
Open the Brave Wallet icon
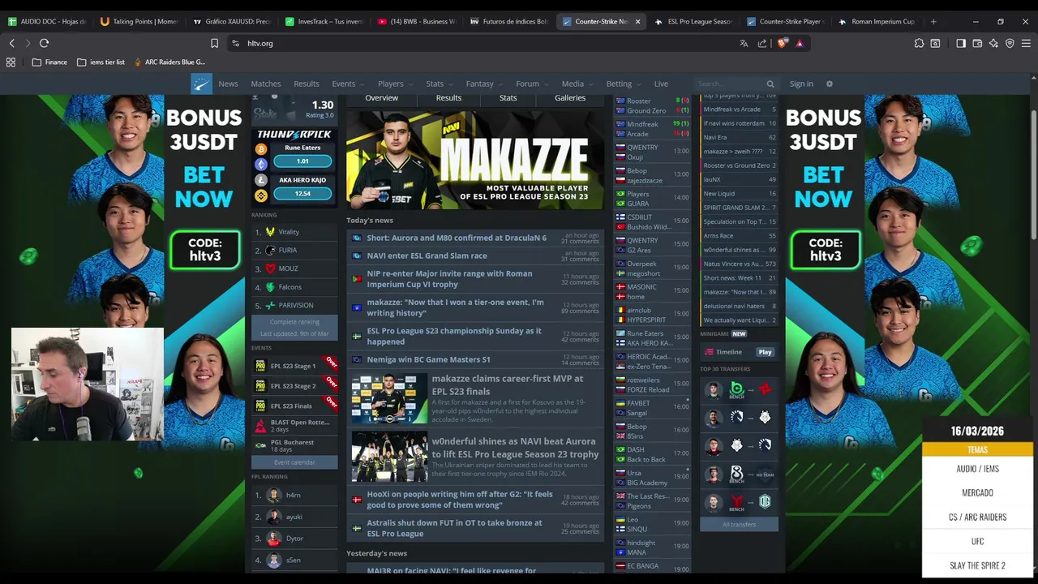[977, 43]
